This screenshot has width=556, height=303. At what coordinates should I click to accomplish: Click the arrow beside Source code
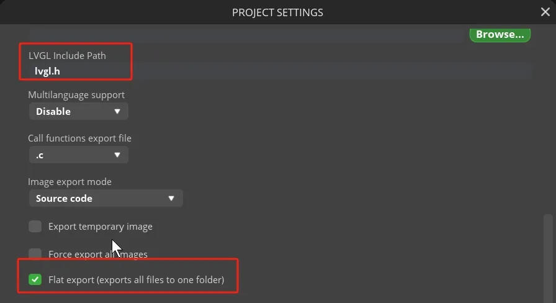(171, 199)
